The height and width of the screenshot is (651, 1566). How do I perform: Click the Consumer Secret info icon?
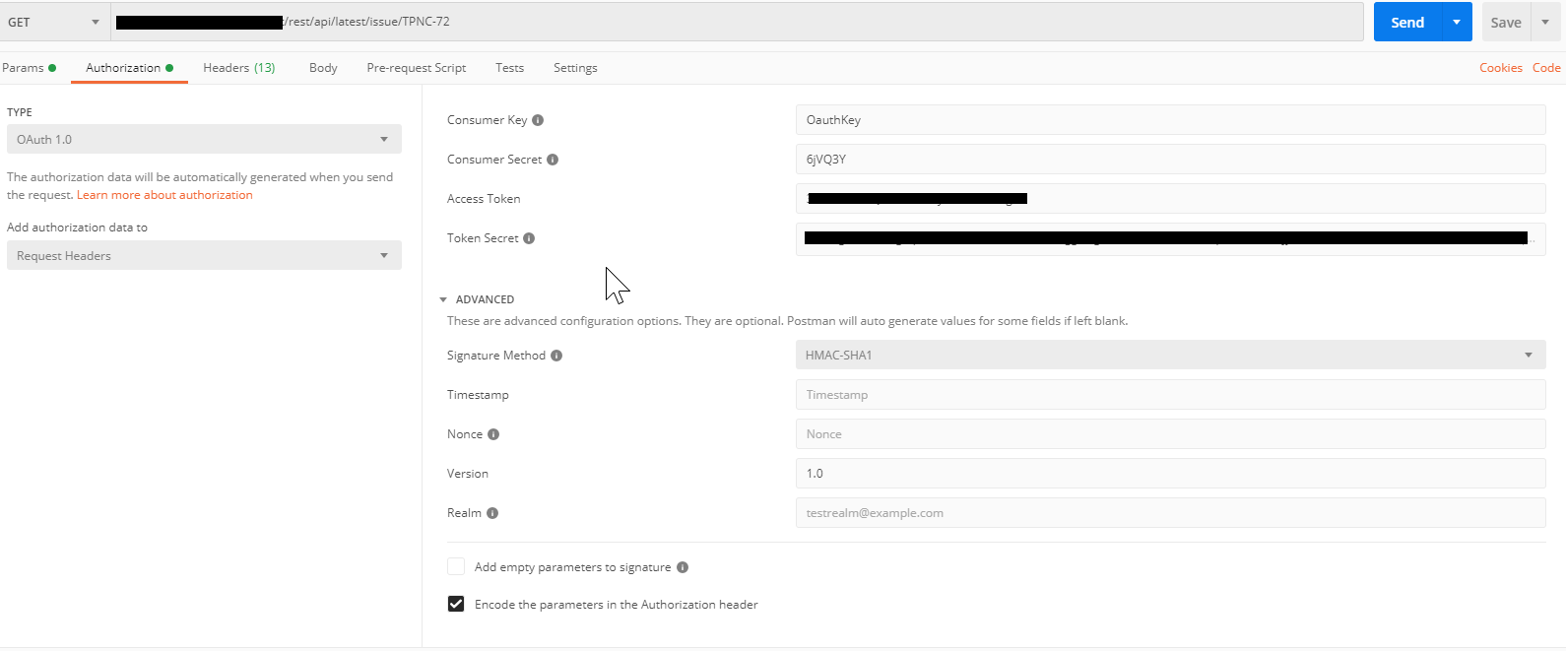pos(553,160)
